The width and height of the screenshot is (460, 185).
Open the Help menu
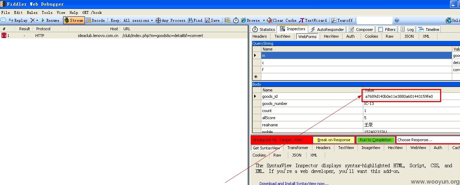(74, 12)
